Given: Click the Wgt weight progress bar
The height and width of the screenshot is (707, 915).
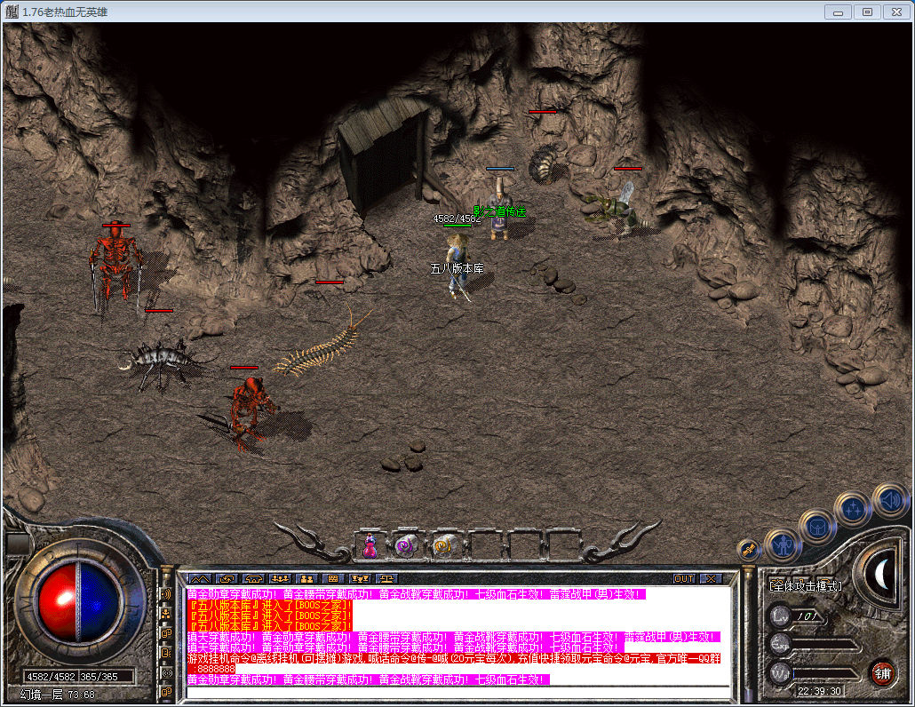Looking at the screenshot, I should click(824, 674).
